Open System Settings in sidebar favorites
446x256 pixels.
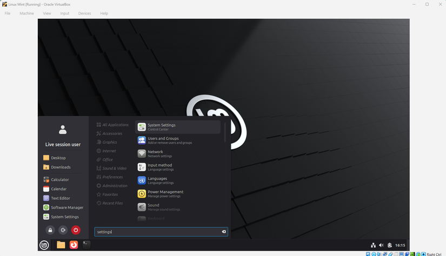(61, 217)
